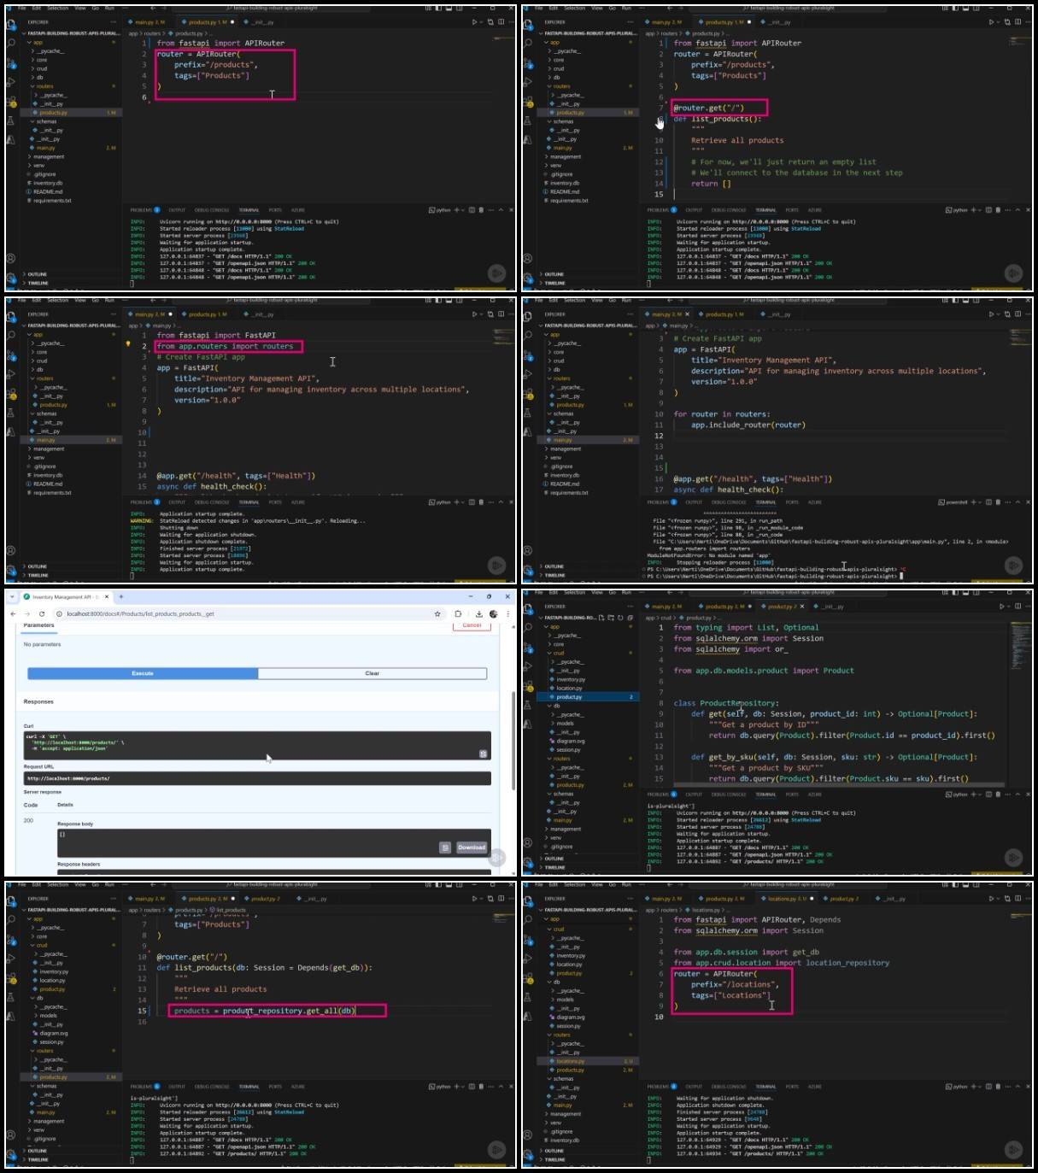This screenshot has height=1173, width=1038.
Task: Collapse the crud folder in the ProductRepository window
Action: 559,653
